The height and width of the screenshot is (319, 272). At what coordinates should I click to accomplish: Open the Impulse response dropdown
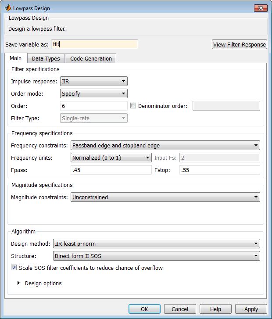pyautogui.click(x=93, y=81)
